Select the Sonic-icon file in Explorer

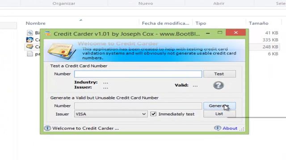coord(30,40)
